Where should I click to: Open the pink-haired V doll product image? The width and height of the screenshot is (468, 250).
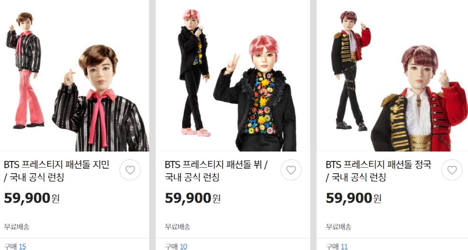[233, 76]
